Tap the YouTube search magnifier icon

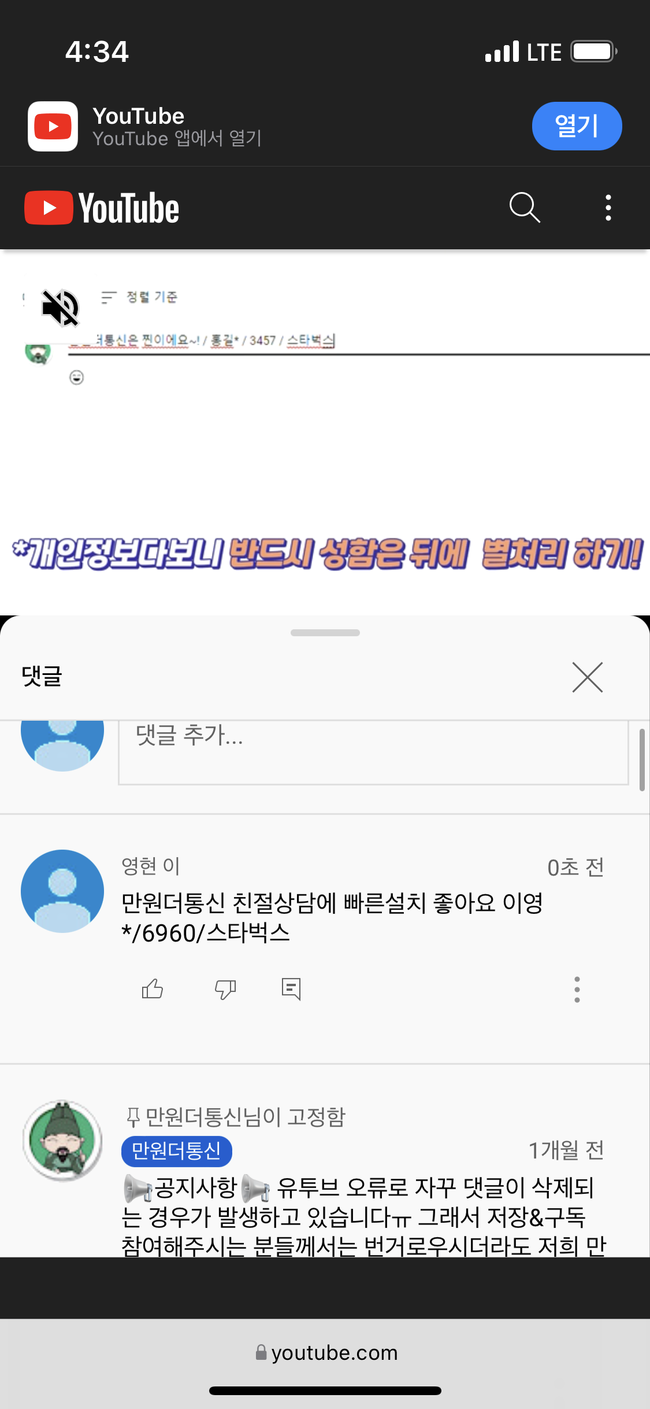click(525, 208)
